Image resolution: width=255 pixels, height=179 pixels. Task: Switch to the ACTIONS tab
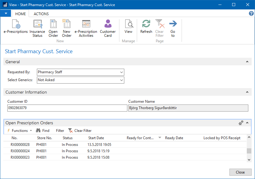point(41,14)
